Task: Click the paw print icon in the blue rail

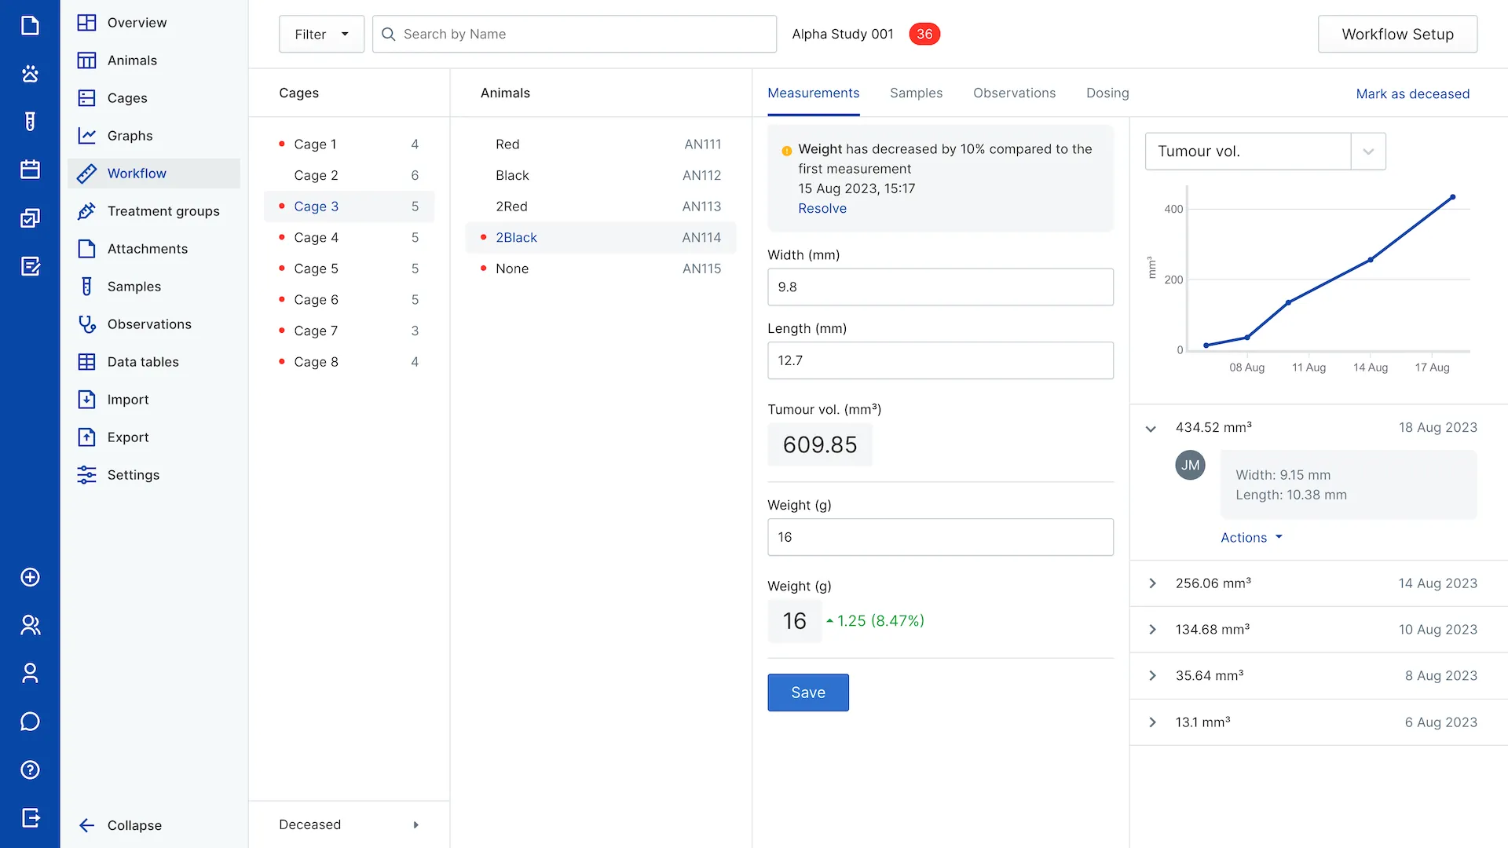Action: pyautogui.click(x=30, y=74)
